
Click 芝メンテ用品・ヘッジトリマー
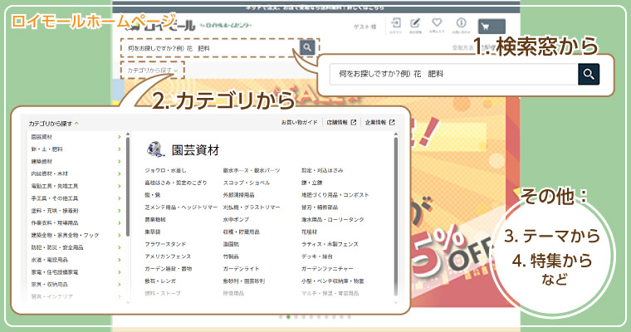pos(181,207)
